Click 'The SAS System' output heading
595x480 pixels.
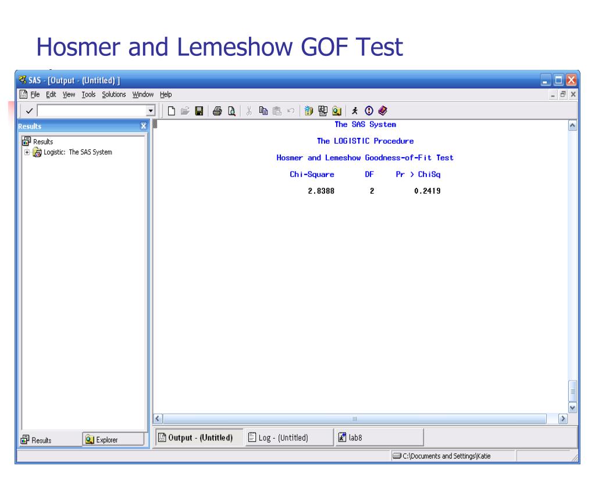pyautogui.click(x=365, y=124)
